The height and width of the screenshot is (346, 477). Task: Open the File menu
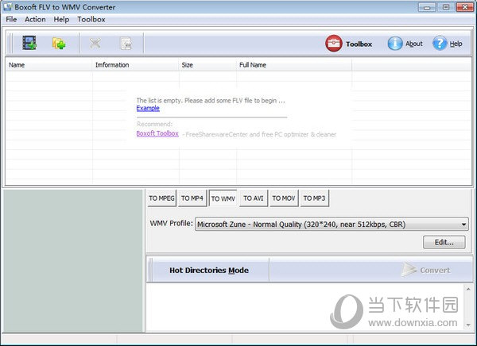click(x=11, y=19)
